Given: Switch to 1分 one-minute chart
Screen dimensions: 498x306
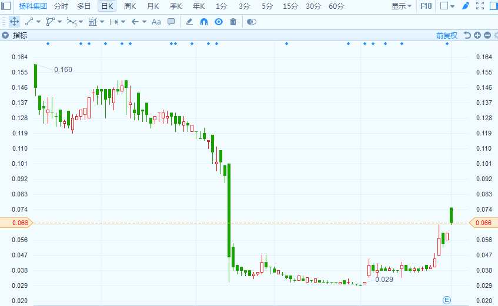Looking at the screenshot, I should pyautogui.click(x=222, y=6).
